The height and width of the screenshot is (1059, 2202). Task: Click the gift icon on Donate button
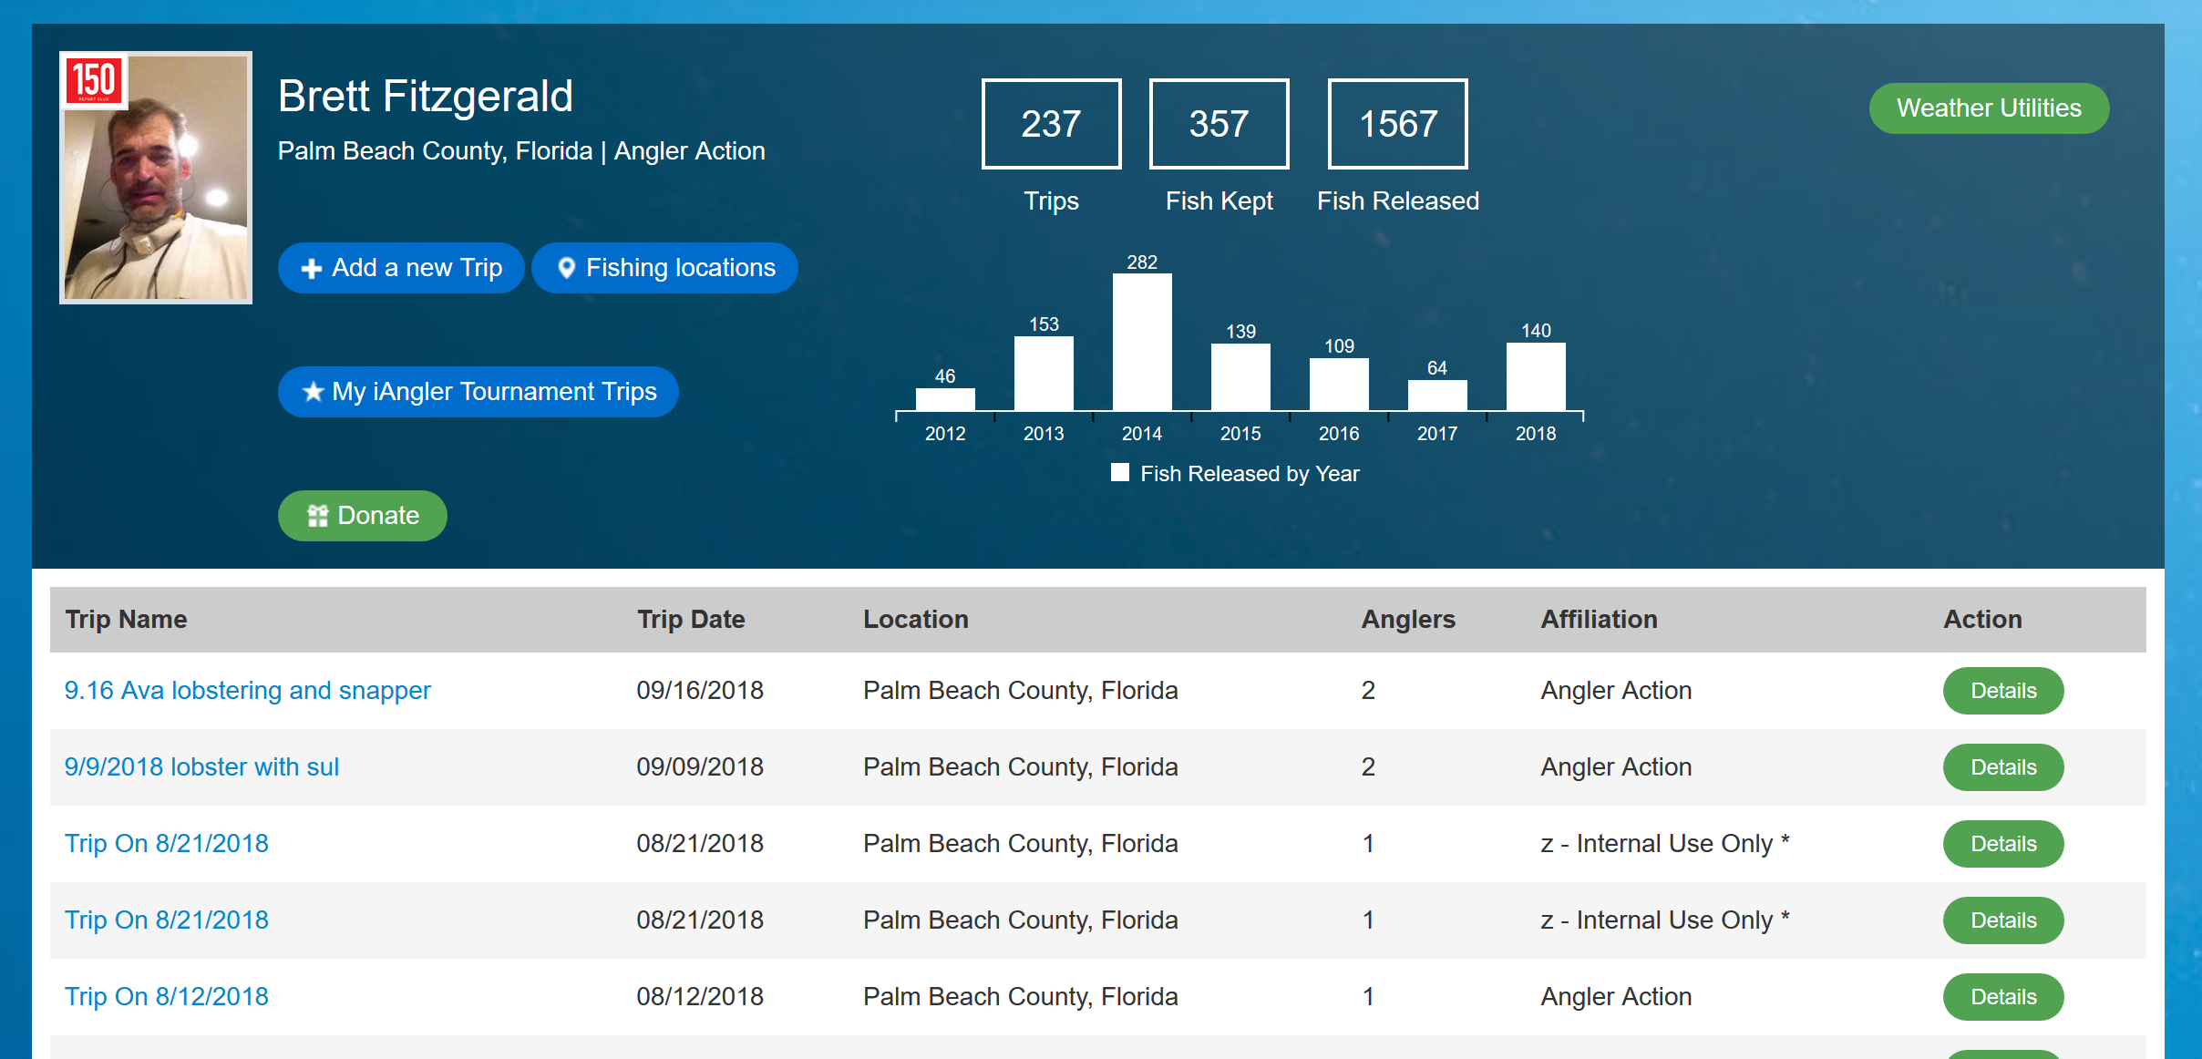pyautogui.click(x=317, y=516)
